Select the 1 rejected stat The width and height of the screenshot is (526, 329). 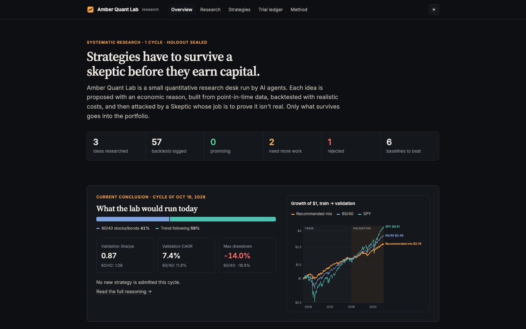tap(351, 146)
